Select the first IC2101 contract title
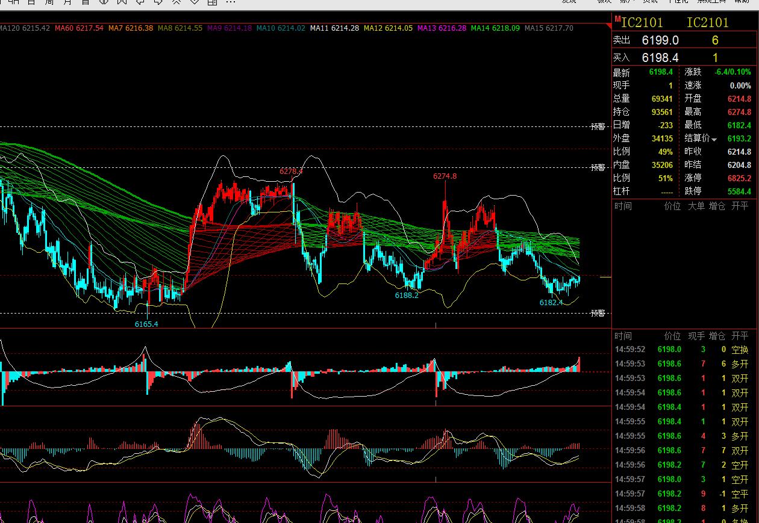The width and height of the screenshot is (759, 523). point(642,23)
